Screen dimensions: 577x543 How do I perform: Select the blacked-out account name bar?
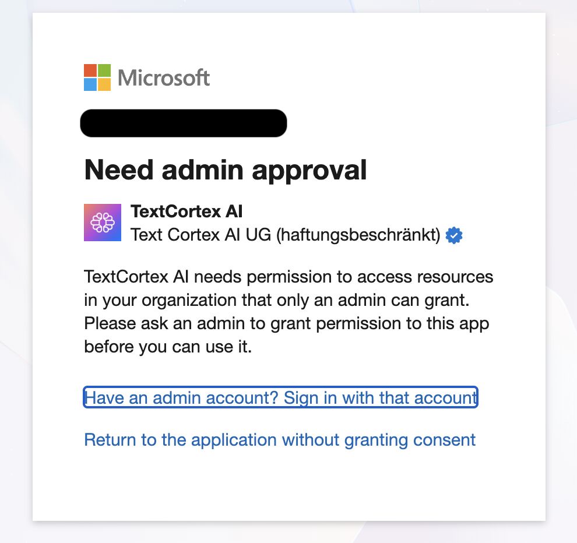coord(183,123)
